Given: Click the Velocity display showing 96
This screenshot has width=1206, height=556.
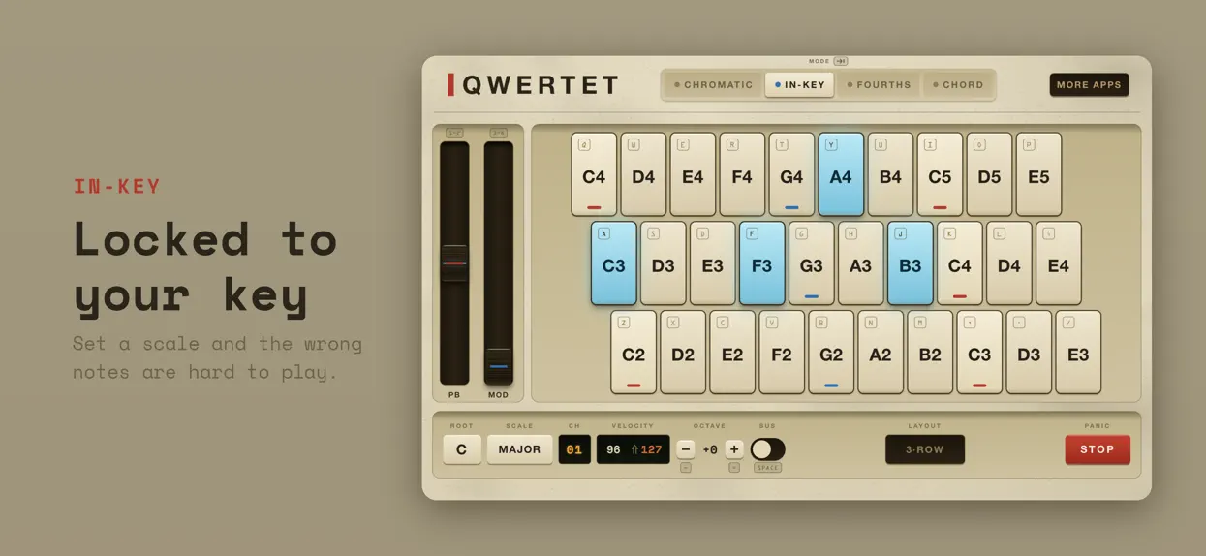Looking at the screenshot, I should coord(634,449).
